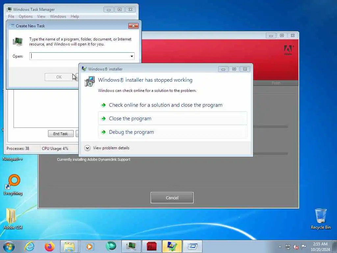Click End Task in Task Manager
337x253 pixels.
click(x=61, y=134)
